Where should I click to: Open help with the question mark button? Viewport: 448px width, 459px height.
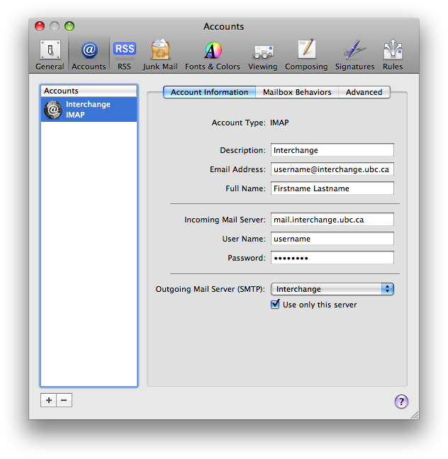click(401, 402)
